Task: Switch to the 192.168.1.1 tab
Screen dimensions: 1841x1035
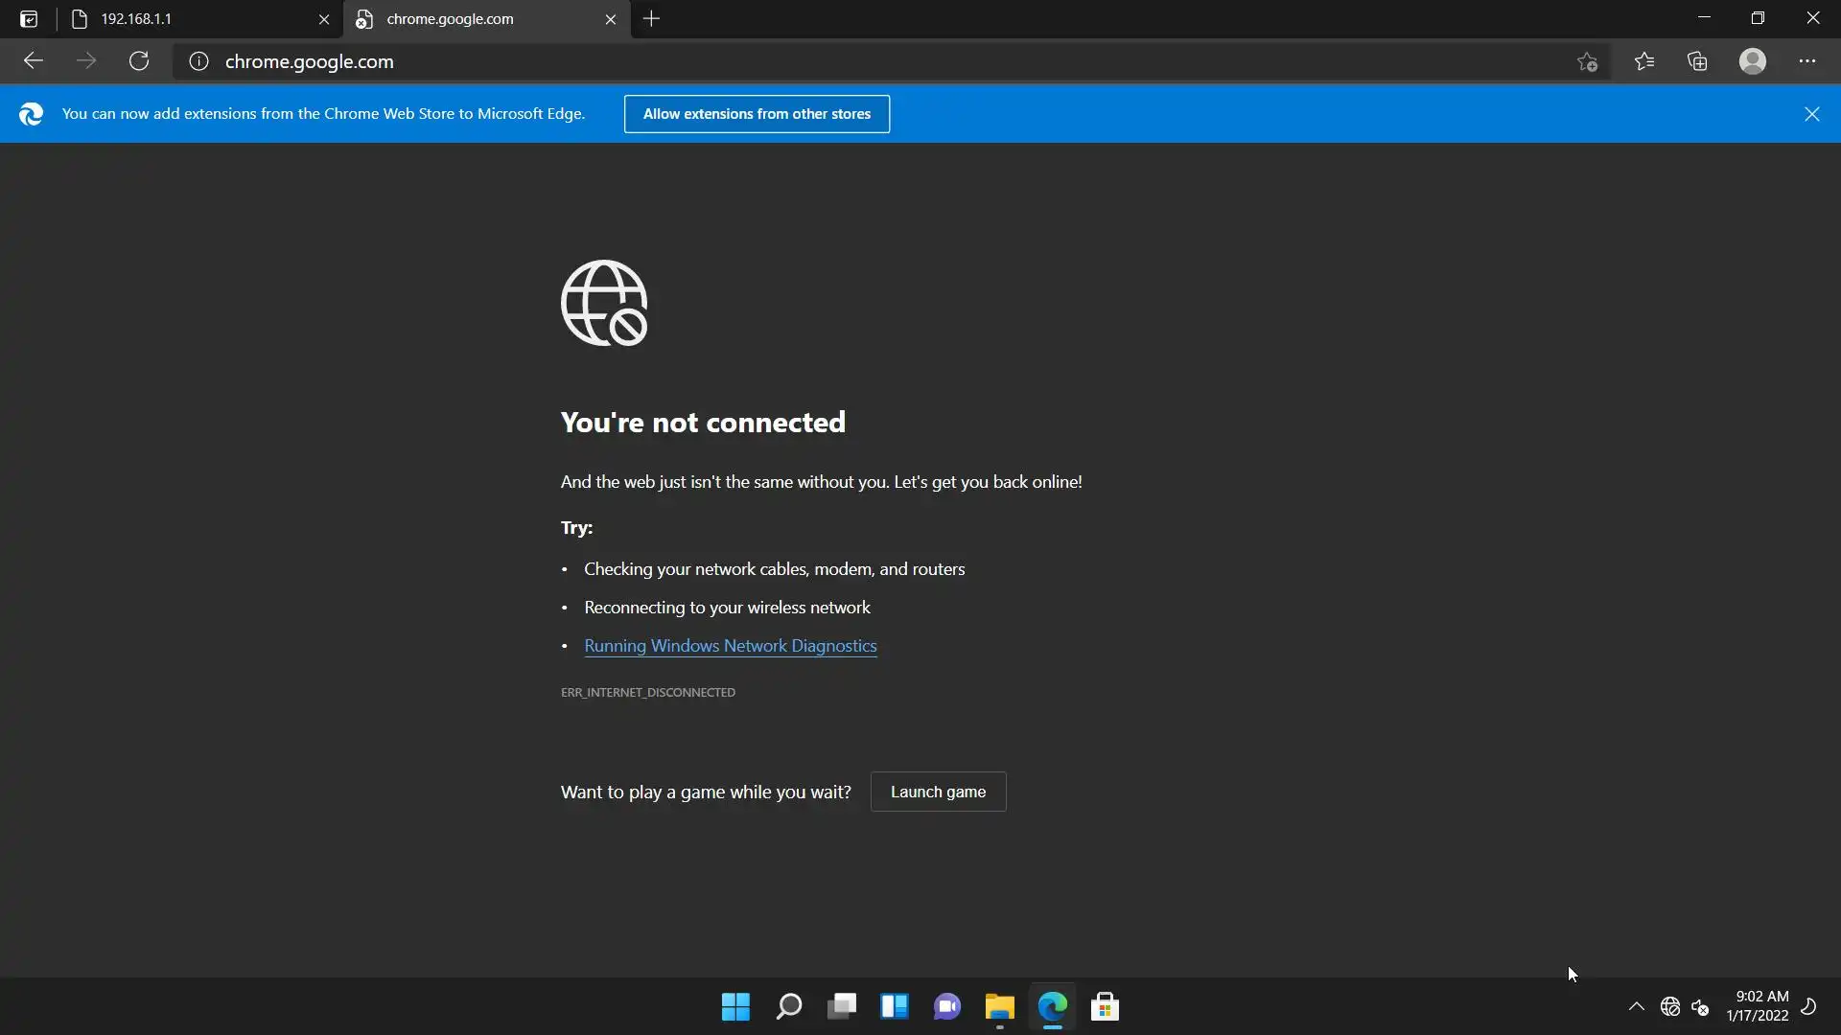Action: click(x=192, y=19)
